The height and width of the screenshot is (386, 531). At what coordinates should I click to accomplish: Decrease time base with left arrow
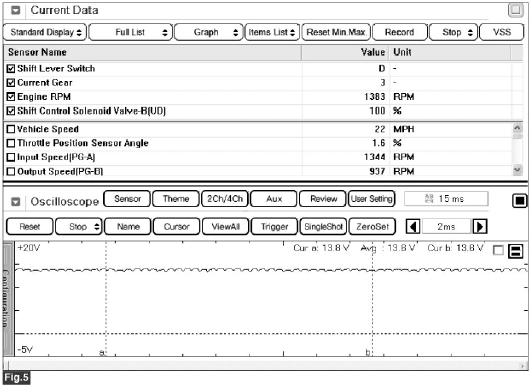point(413,227)
